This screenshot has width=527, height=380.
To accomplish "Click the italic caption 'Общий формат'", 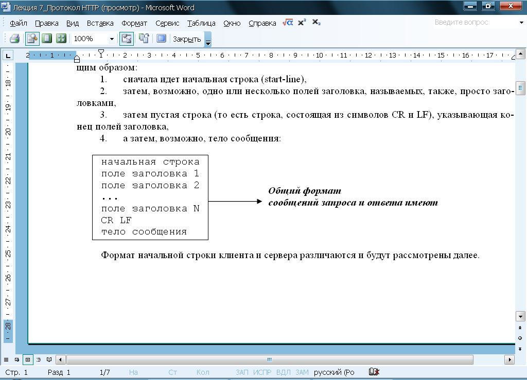I will (305, 191).
